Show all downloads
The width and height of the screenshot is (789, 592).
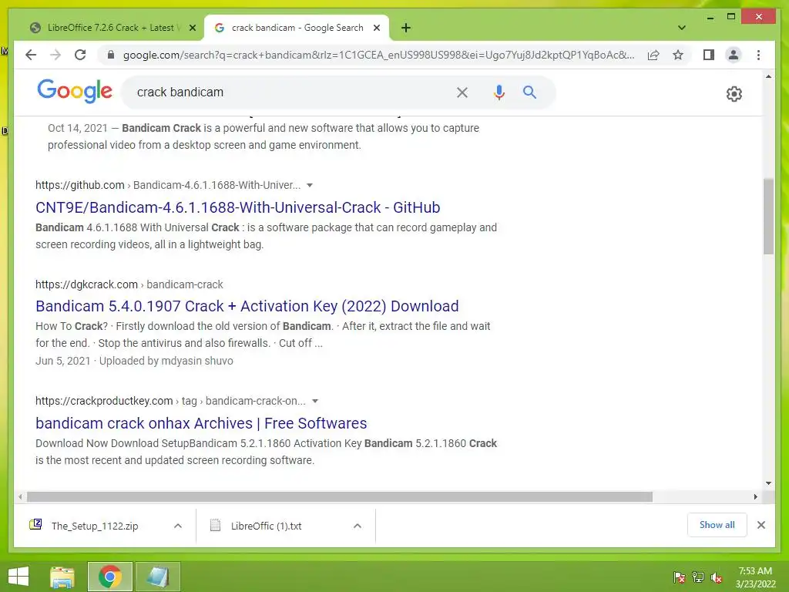tap(717, 525)
